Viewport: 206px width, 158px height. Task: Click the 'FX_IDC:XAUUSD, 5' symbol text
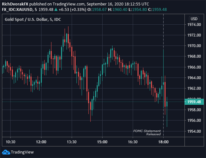click(19, 10)
